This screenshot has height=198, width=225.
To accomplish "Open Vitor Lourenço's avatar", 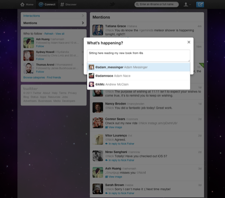I will click(98, 140).
